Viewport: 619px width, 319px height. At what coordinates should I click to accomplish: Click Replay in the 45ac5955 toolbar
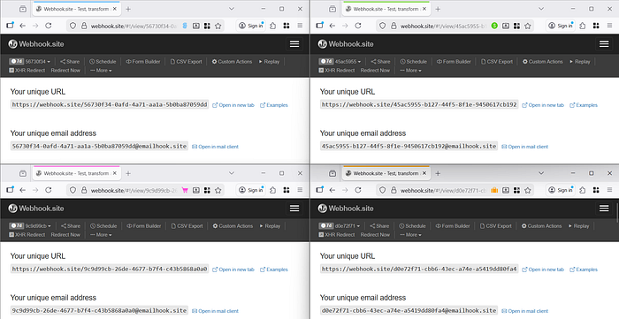[579, 62]
